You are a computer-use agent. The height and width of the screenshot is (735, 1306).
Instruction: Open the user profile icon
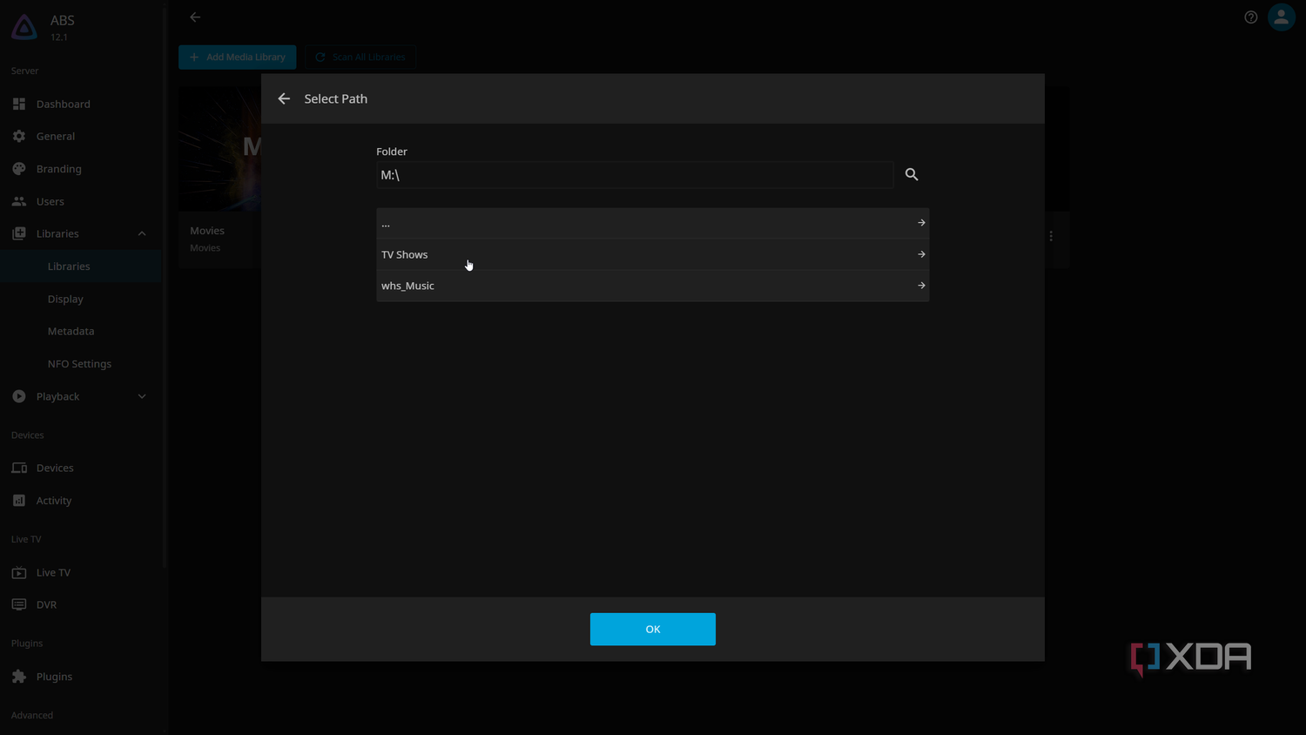1282,17
